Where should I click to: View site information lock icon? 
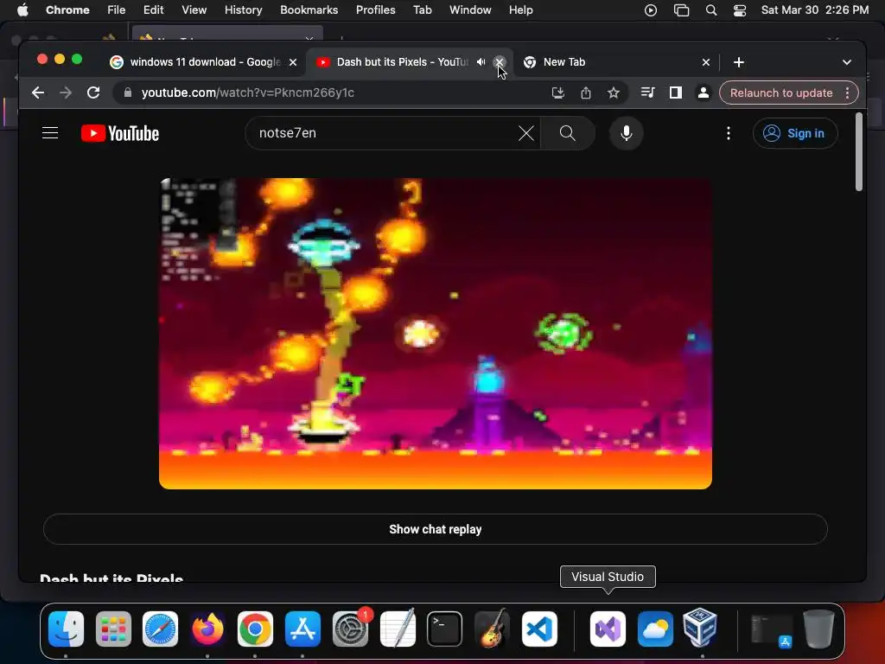pyautogui.click(x=128, y=93)
